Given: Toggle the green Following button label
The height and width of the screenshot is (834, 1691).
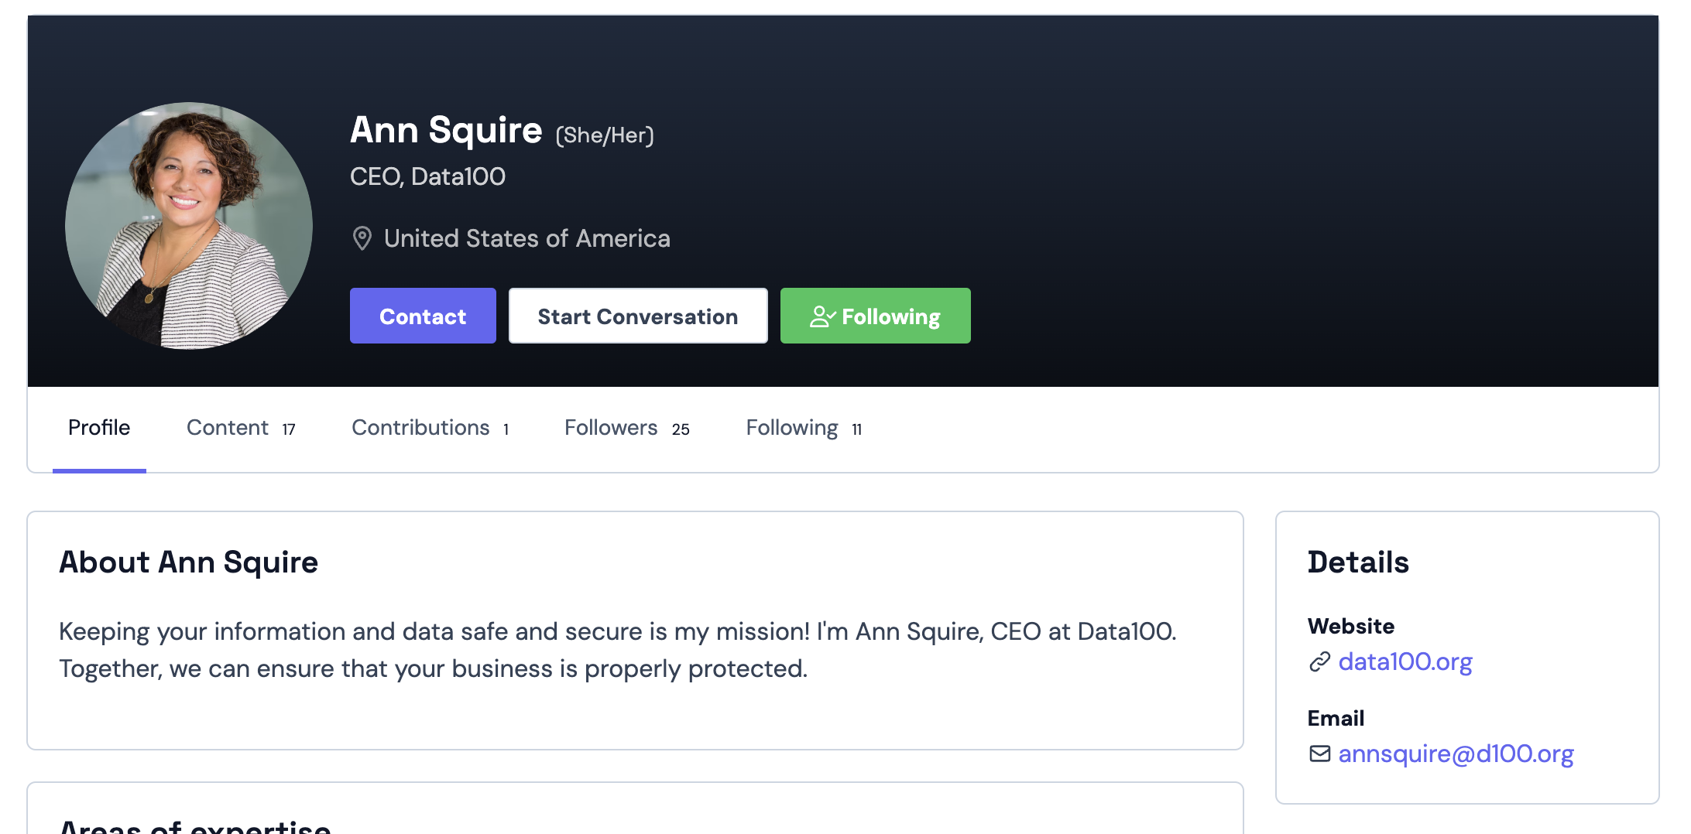Looking at the screenshot, I should (890, 316).
